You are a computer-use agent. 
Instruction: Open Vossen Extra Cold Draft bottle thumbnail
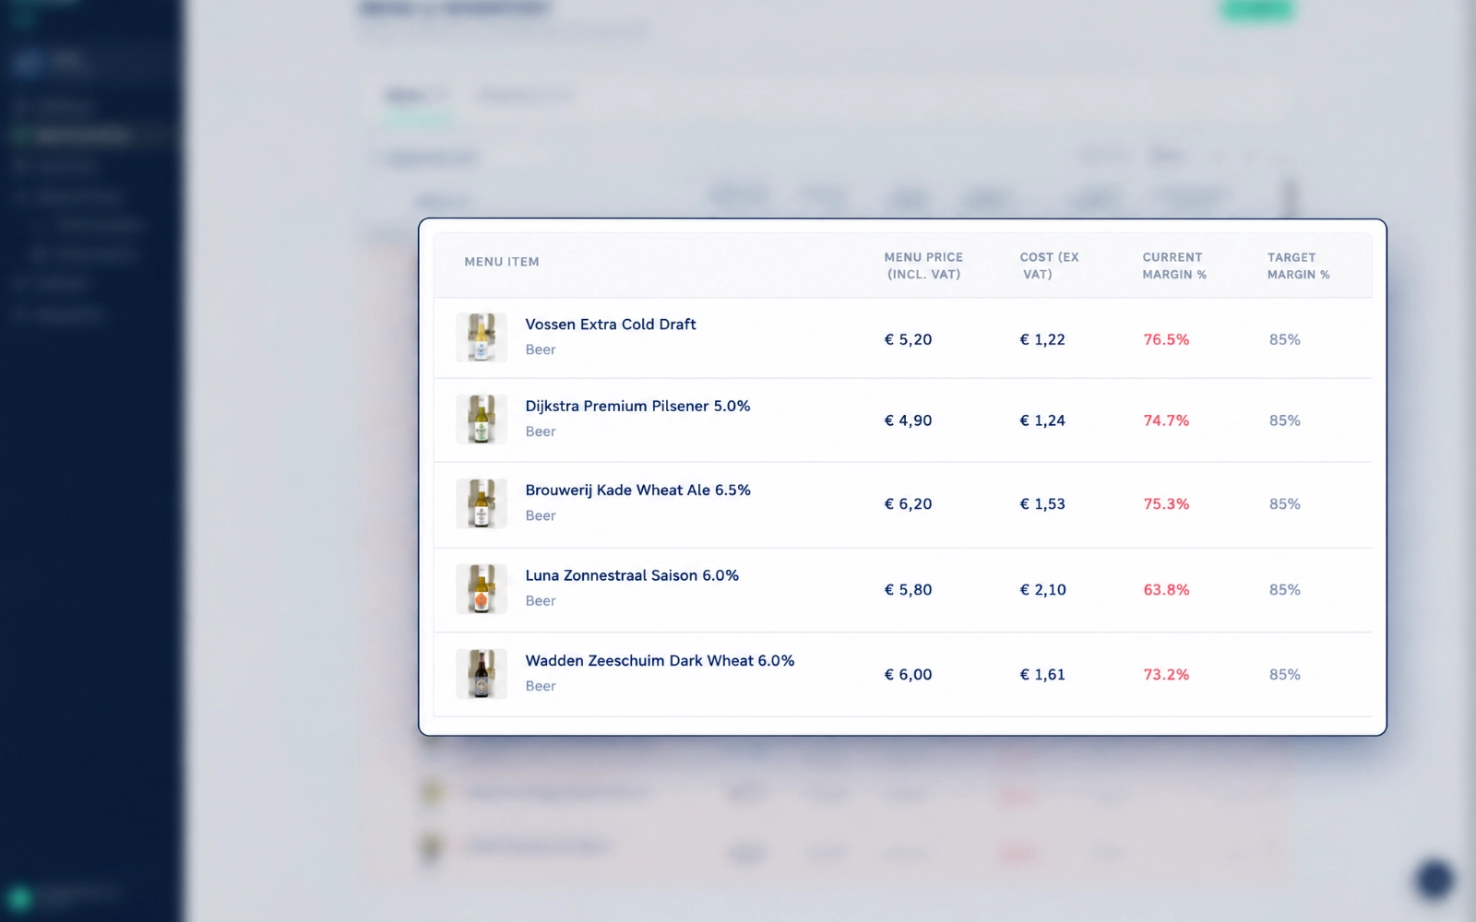pos(482,337)
